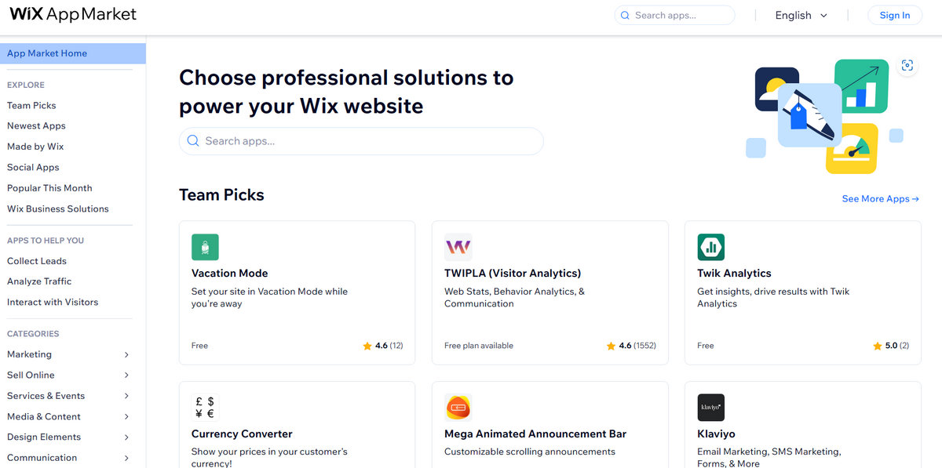The height and width of the screenshot is (468, 942).
Task: Expand the Sell Online category
Action: (126, 375)
